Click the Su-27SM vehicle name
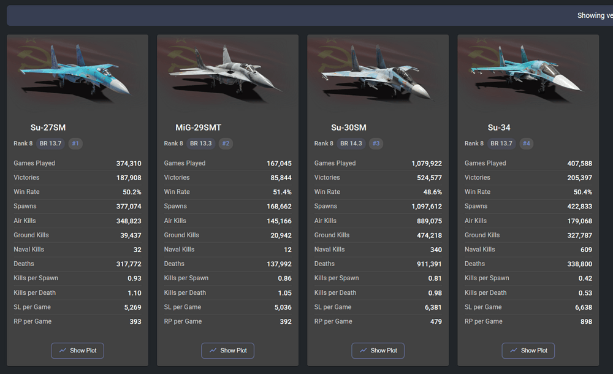The image size is (613, 374). pos(48,128)
